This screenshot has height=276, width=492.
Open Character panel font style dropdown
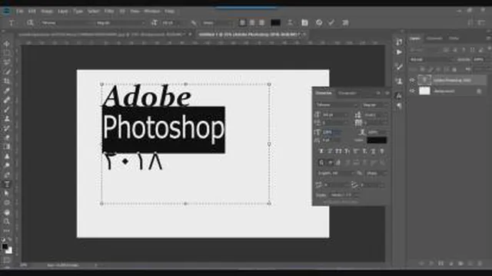(374, 105)
